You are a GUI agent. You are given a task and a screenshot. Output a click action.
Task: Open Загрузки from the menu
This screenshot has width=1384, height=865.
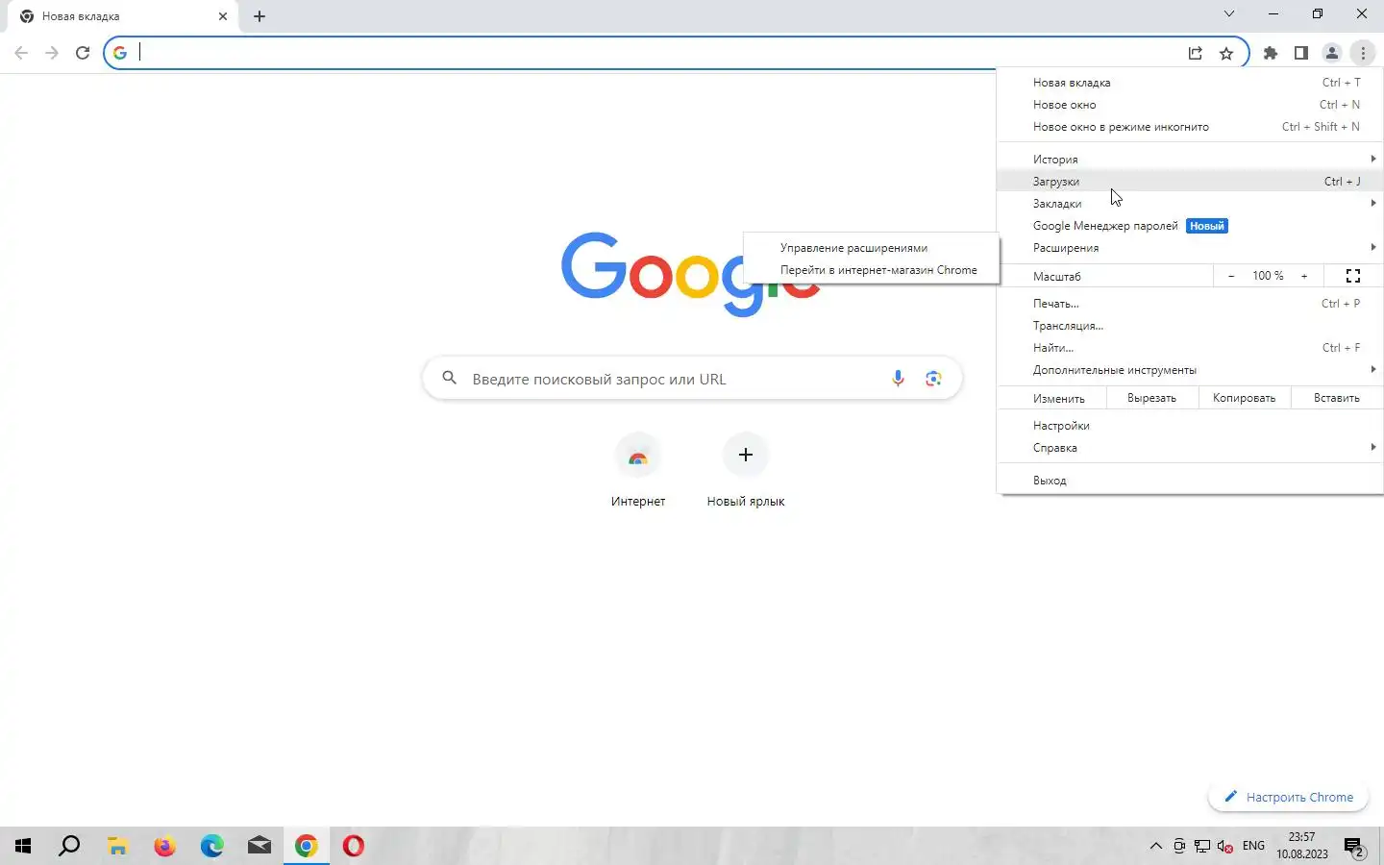tap(1190, 182)
